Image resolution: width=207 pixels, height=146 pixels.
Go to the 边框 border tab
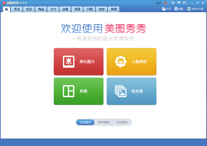coord(65,9)
